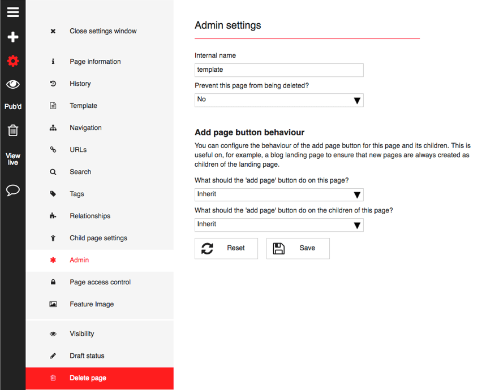Toggle page visibility via Visibility entry
495x390 pixels.
pos(81,333)
